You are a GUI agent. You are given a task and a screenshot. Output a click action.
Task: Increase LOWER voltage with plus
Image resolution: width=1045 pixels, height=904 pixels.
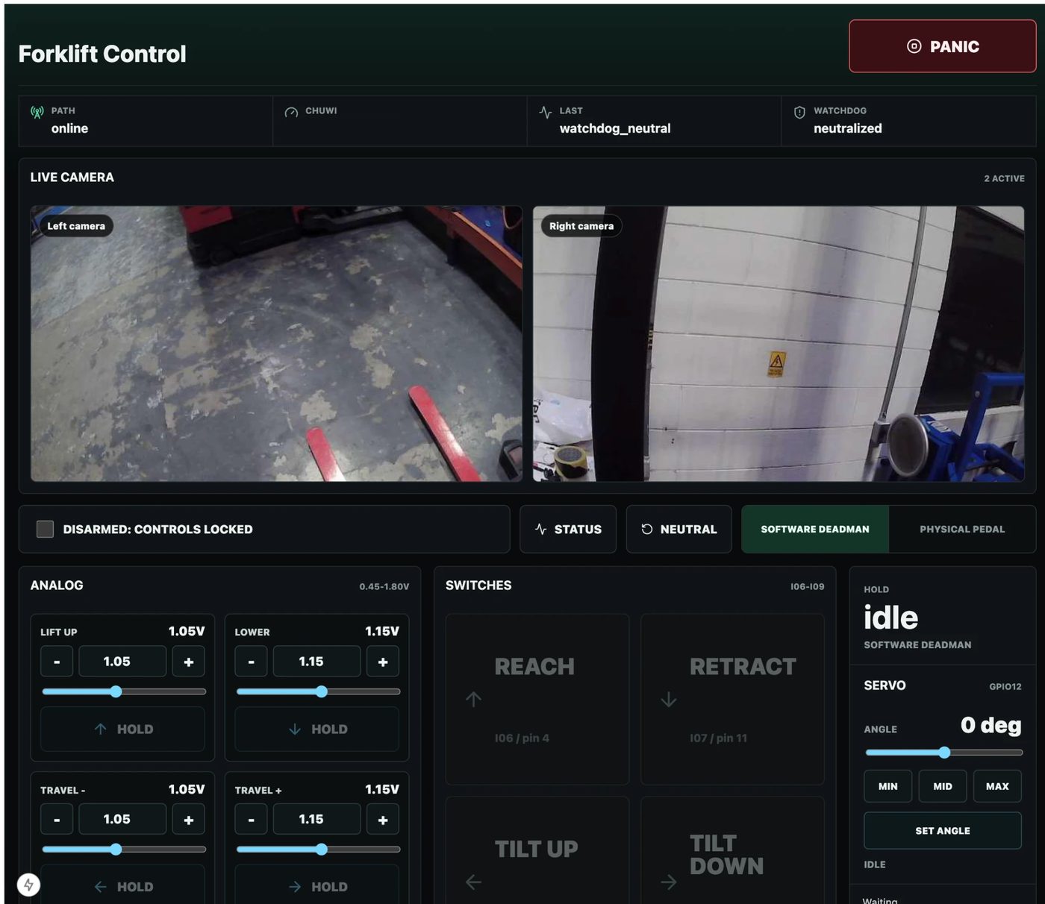click(x=383, y=662)
